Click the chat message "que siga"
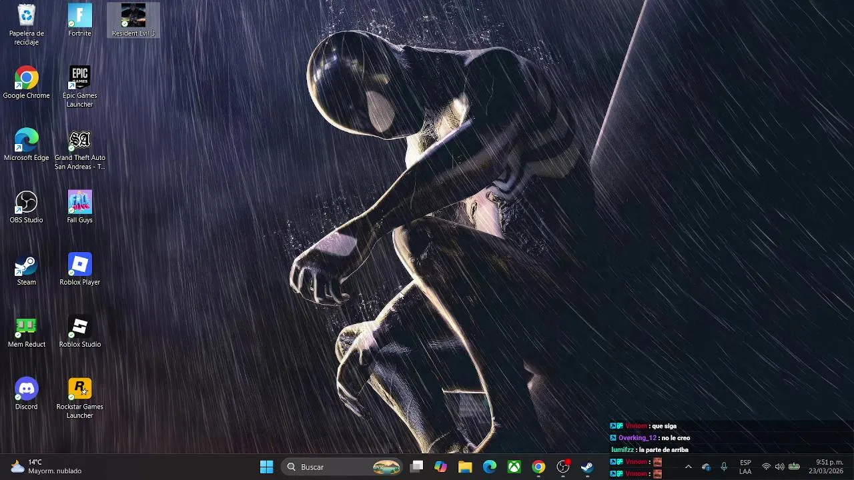 click(x=665, y=426)
